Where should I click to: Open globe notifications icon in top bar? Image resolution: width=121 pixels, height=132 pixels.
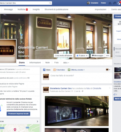(119, 3)
